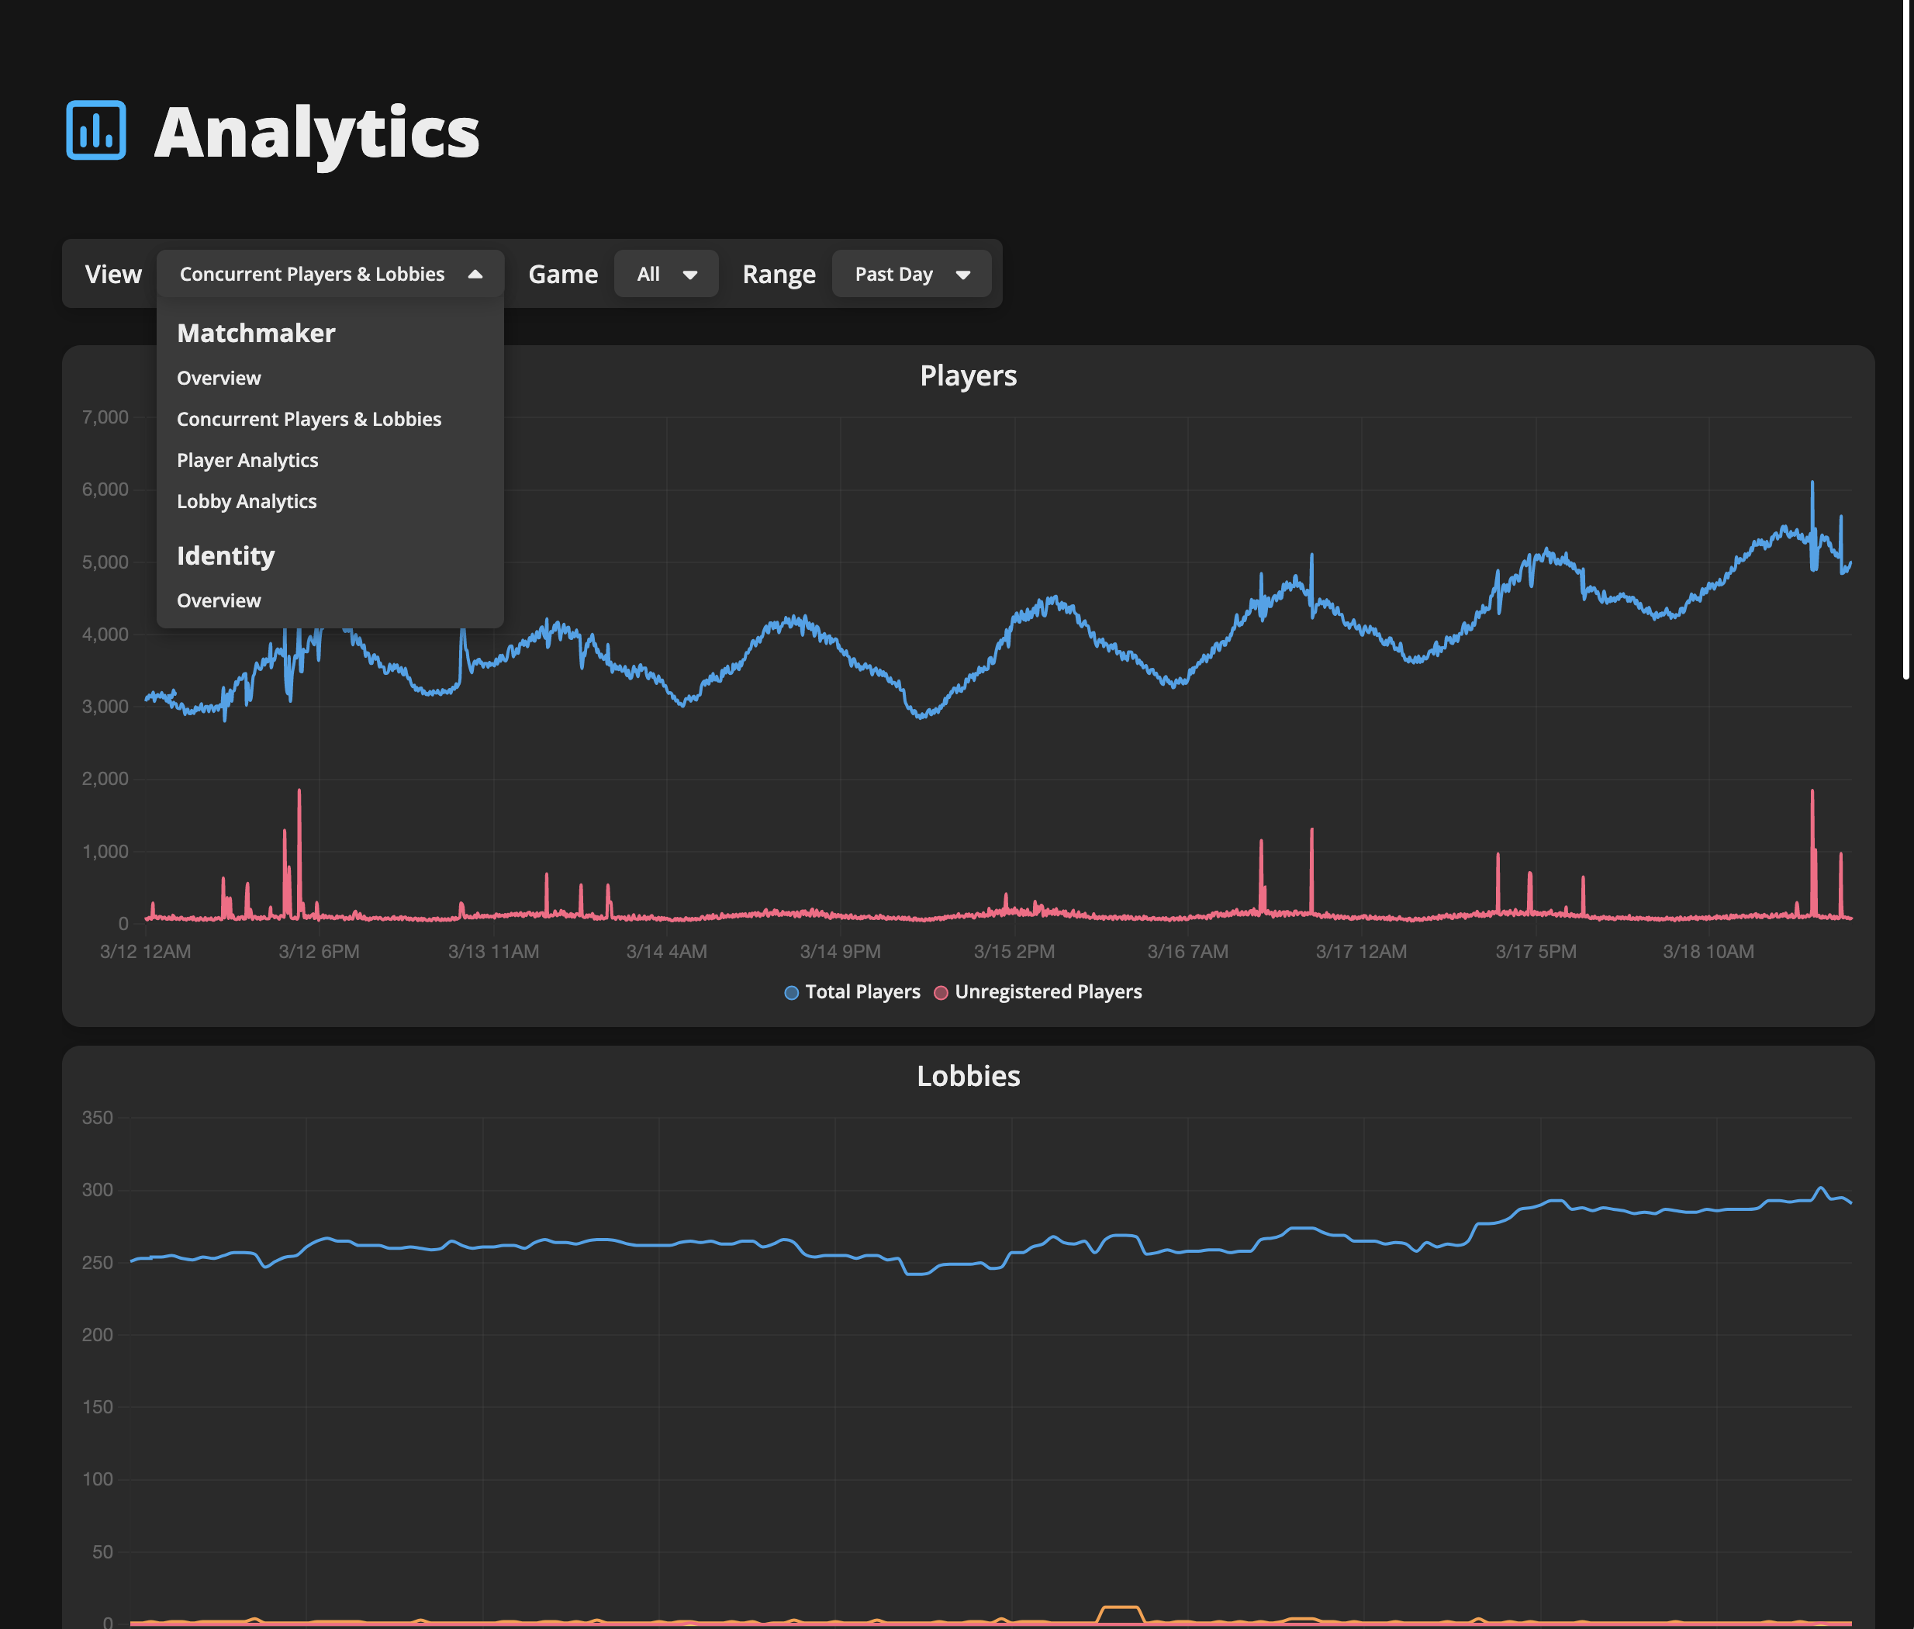Select Concurrent Players & Lobbies menu entry
This screenshot has height=1629, width=1914.
(x=309, y=418)
